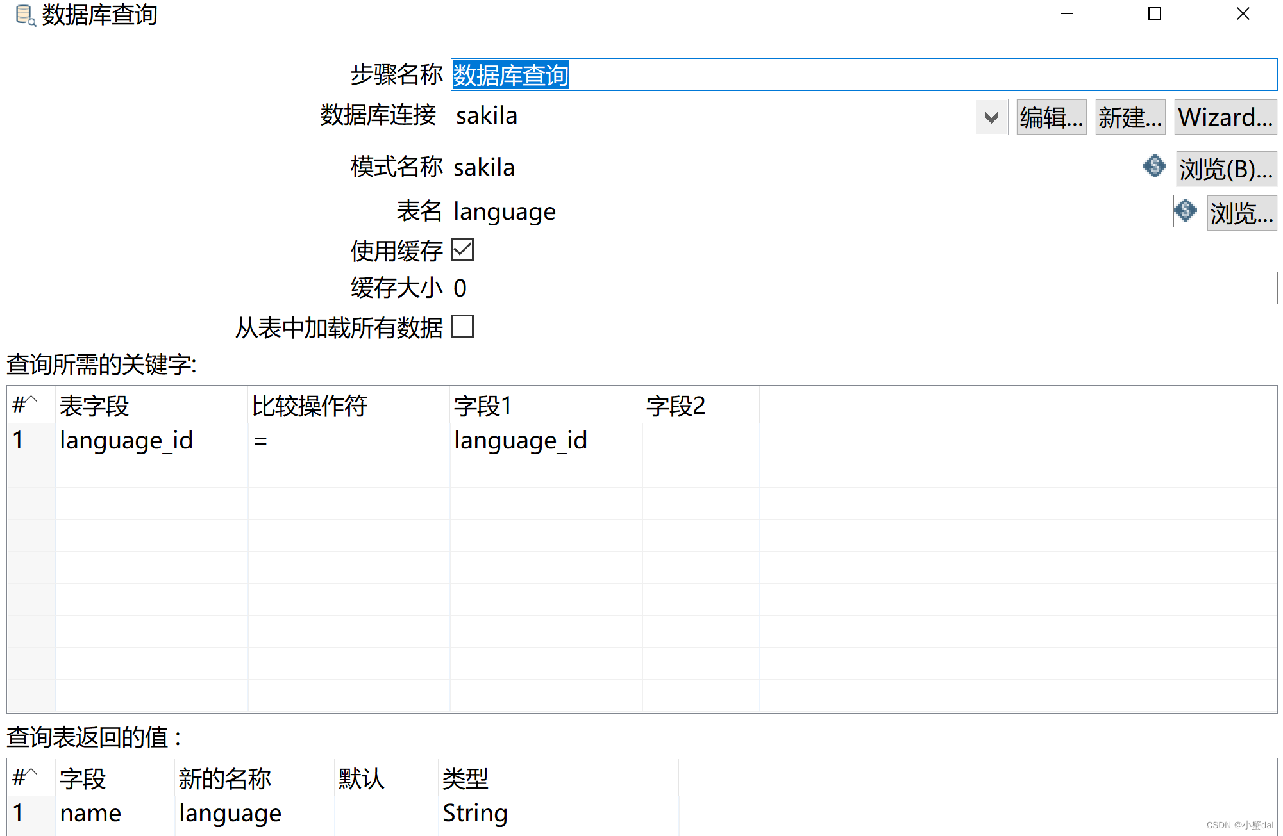Screen dimensions: 1283x836
Task: Select the language_id row in the keys table
Action: (126, 439)
